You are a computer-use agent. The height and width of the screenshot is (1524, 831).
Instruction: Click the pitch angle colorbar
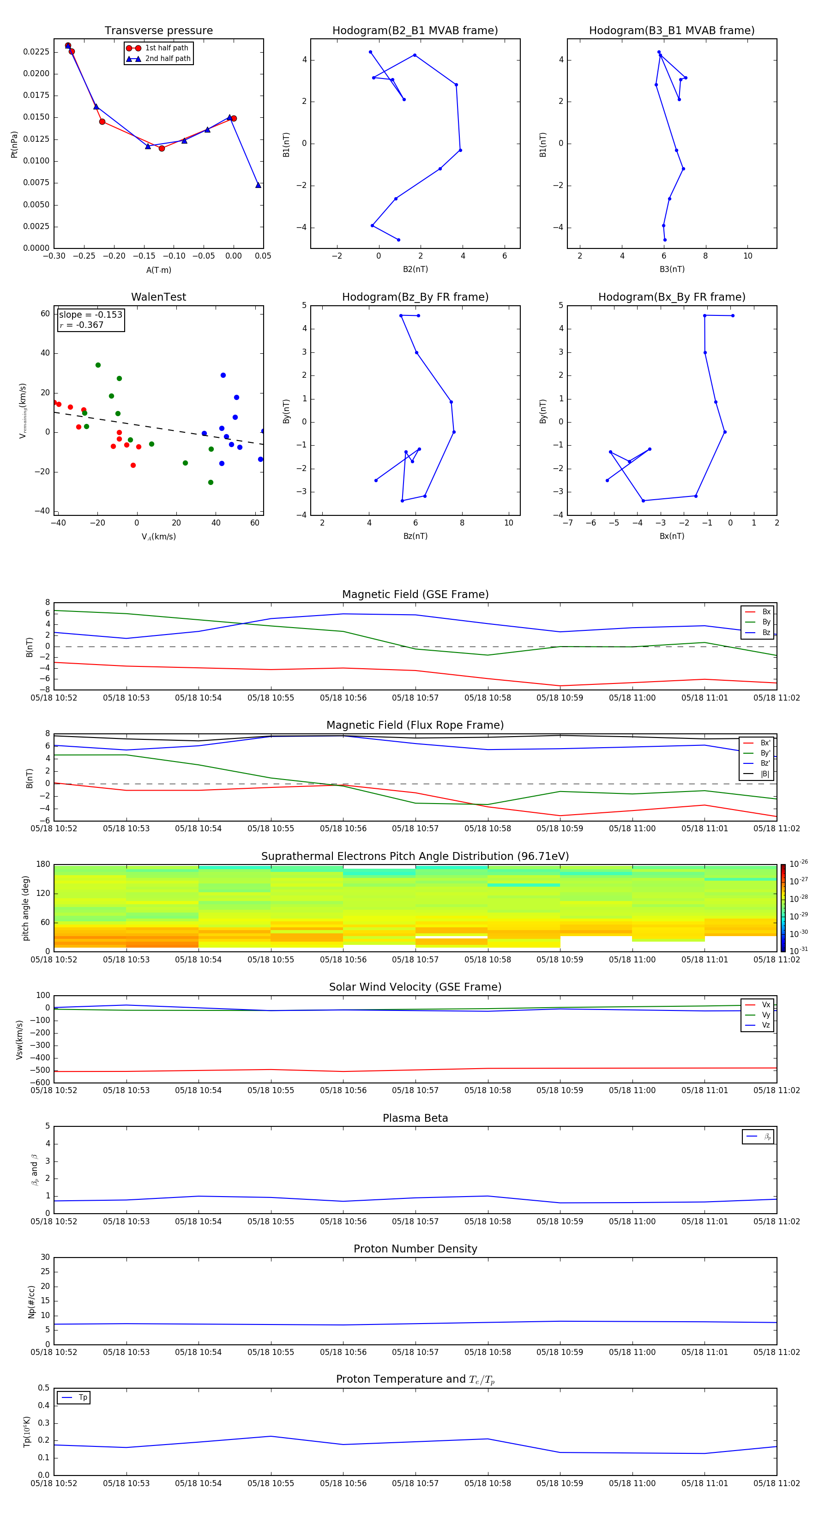click(x=783, y=908)
